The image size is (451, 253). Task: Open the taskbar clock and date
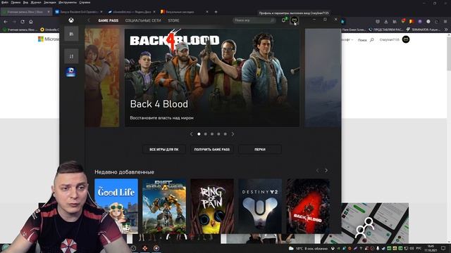pos(431,248)
